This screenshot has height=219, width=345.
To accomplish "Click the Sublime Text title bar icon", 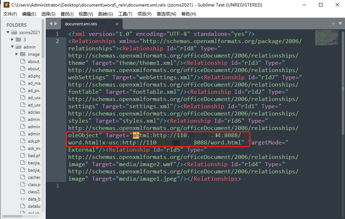I will click(x=7, y=5).
